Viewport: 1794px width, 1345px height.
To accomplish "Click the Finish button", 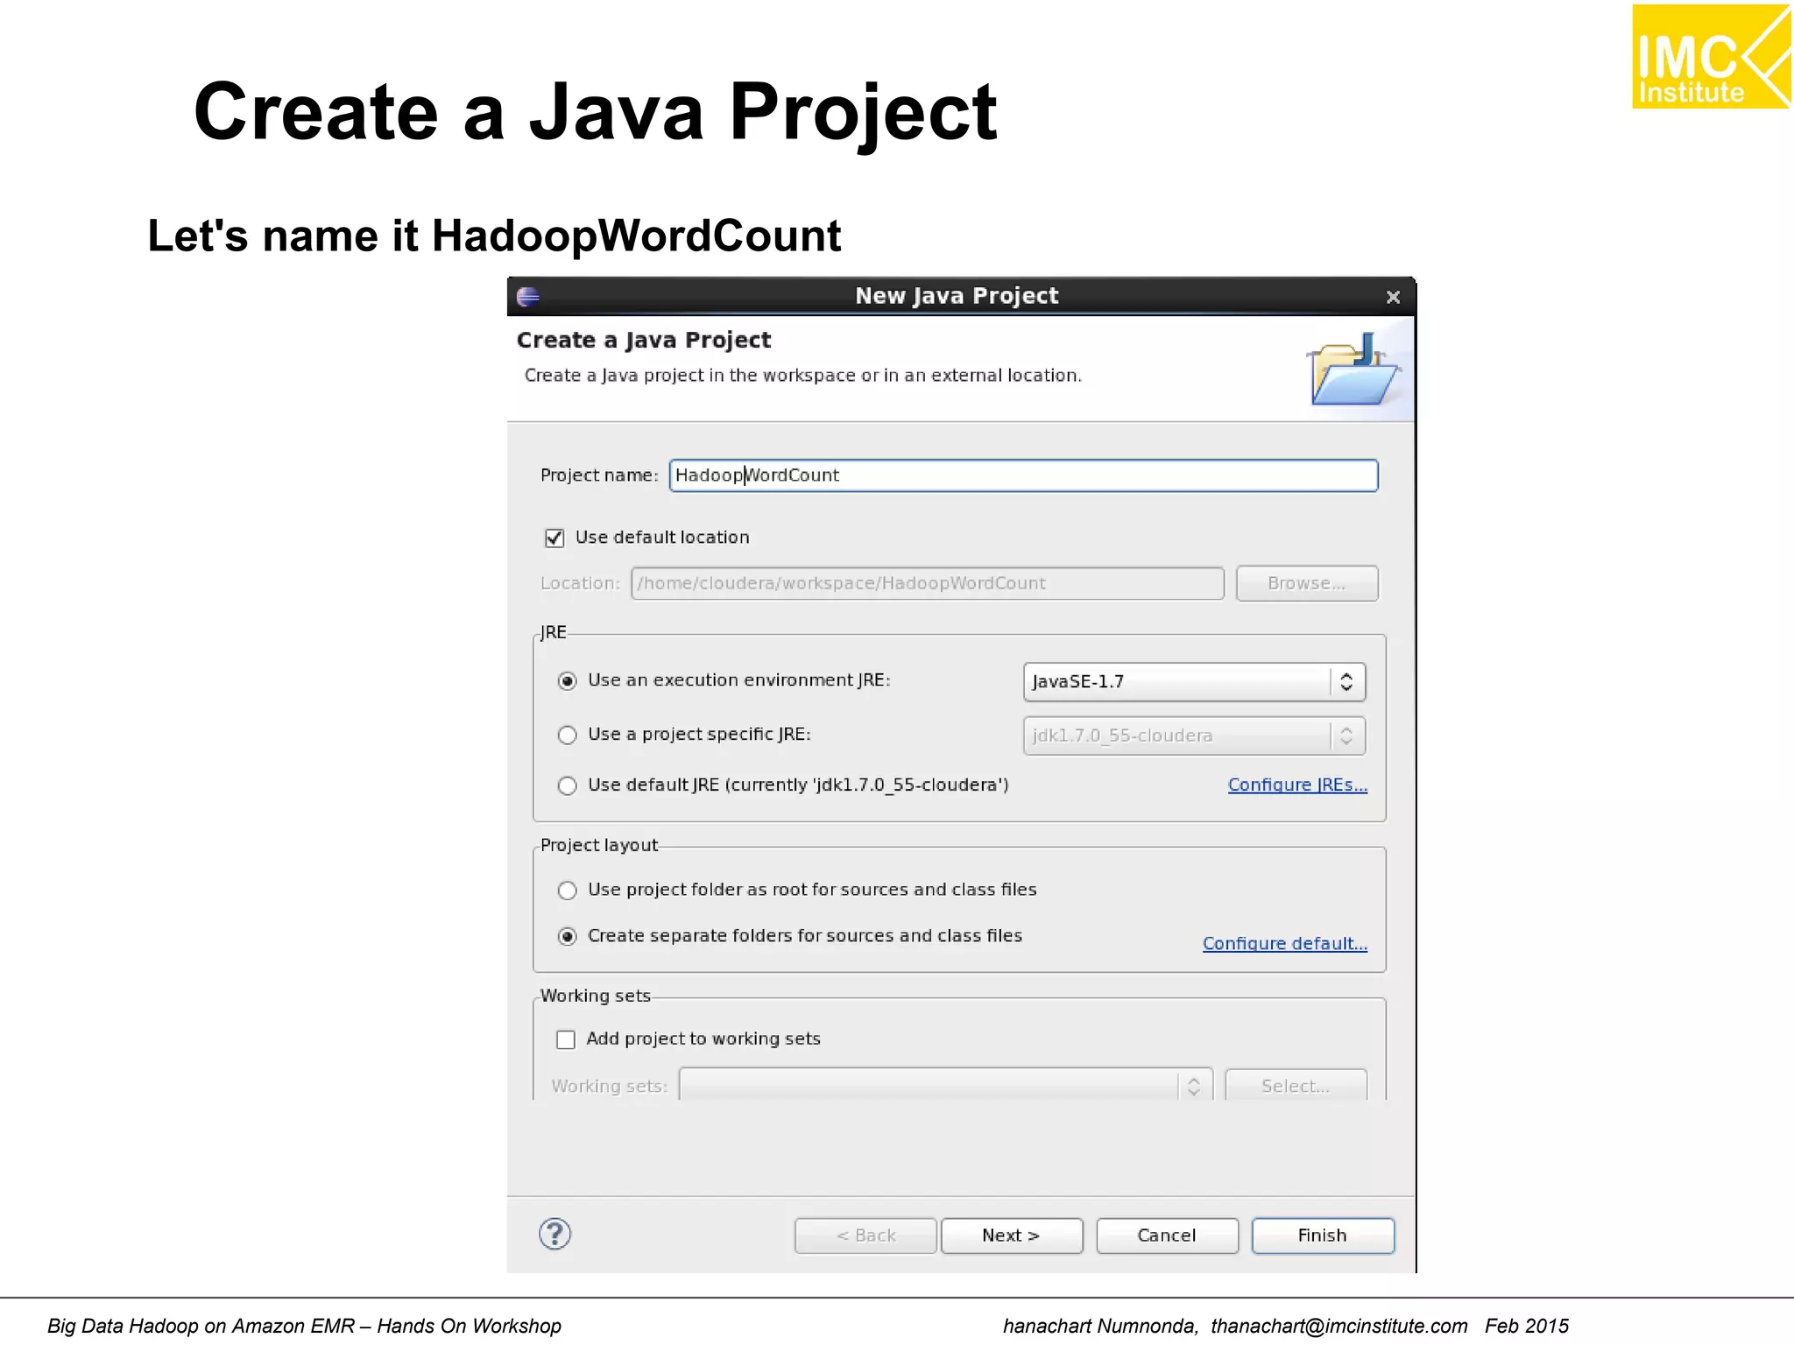I will 1323,1236.
